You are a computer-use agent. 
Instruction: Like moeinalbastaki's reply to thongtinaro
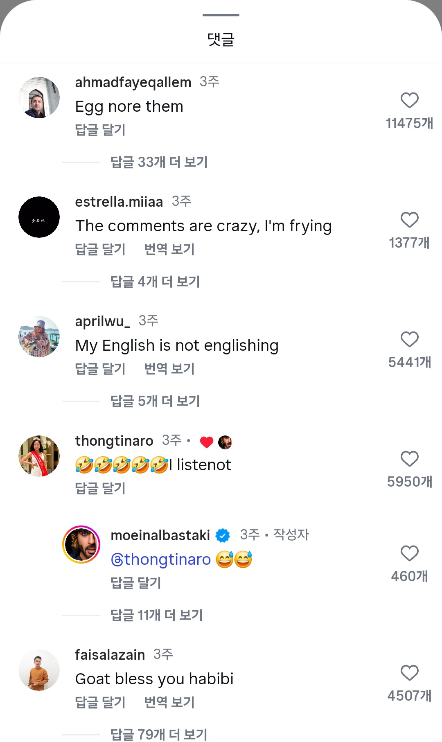click(x=409, y=554)
